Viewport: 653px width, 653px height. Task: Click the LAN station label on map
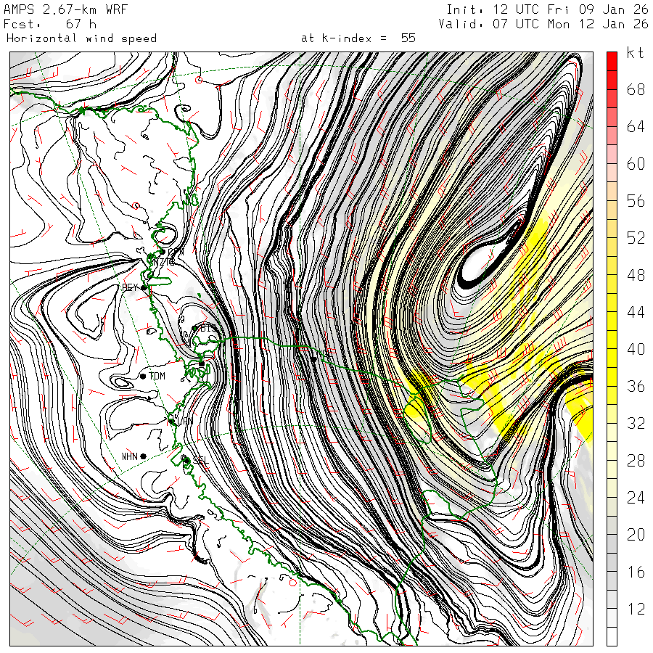[x=184, y=421]
